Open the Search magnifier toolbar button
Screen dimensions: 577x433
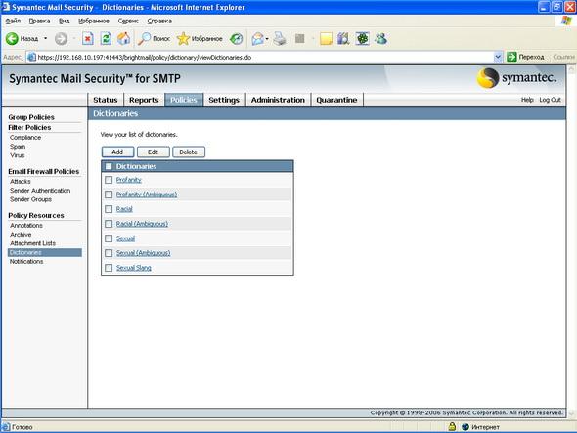click(154, 39)
